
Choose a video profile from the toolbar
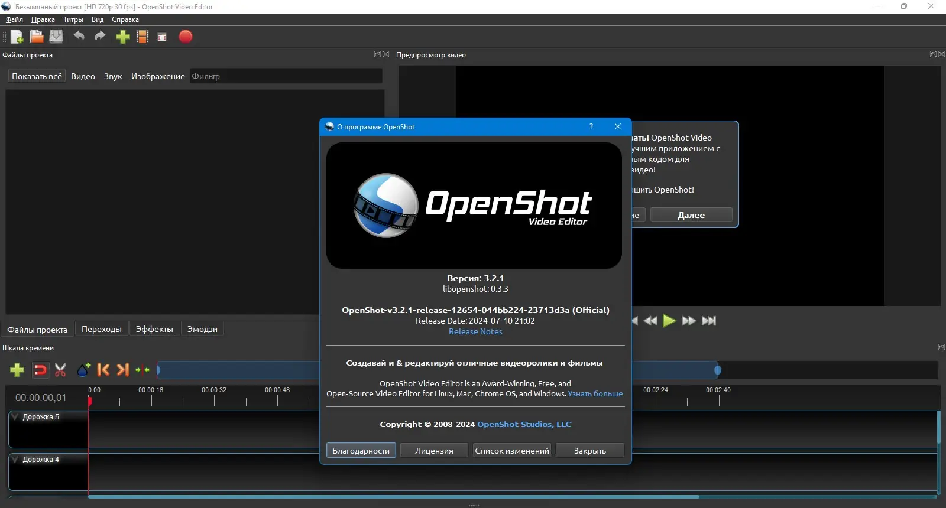pyautogui.click(x=142, y=37)
